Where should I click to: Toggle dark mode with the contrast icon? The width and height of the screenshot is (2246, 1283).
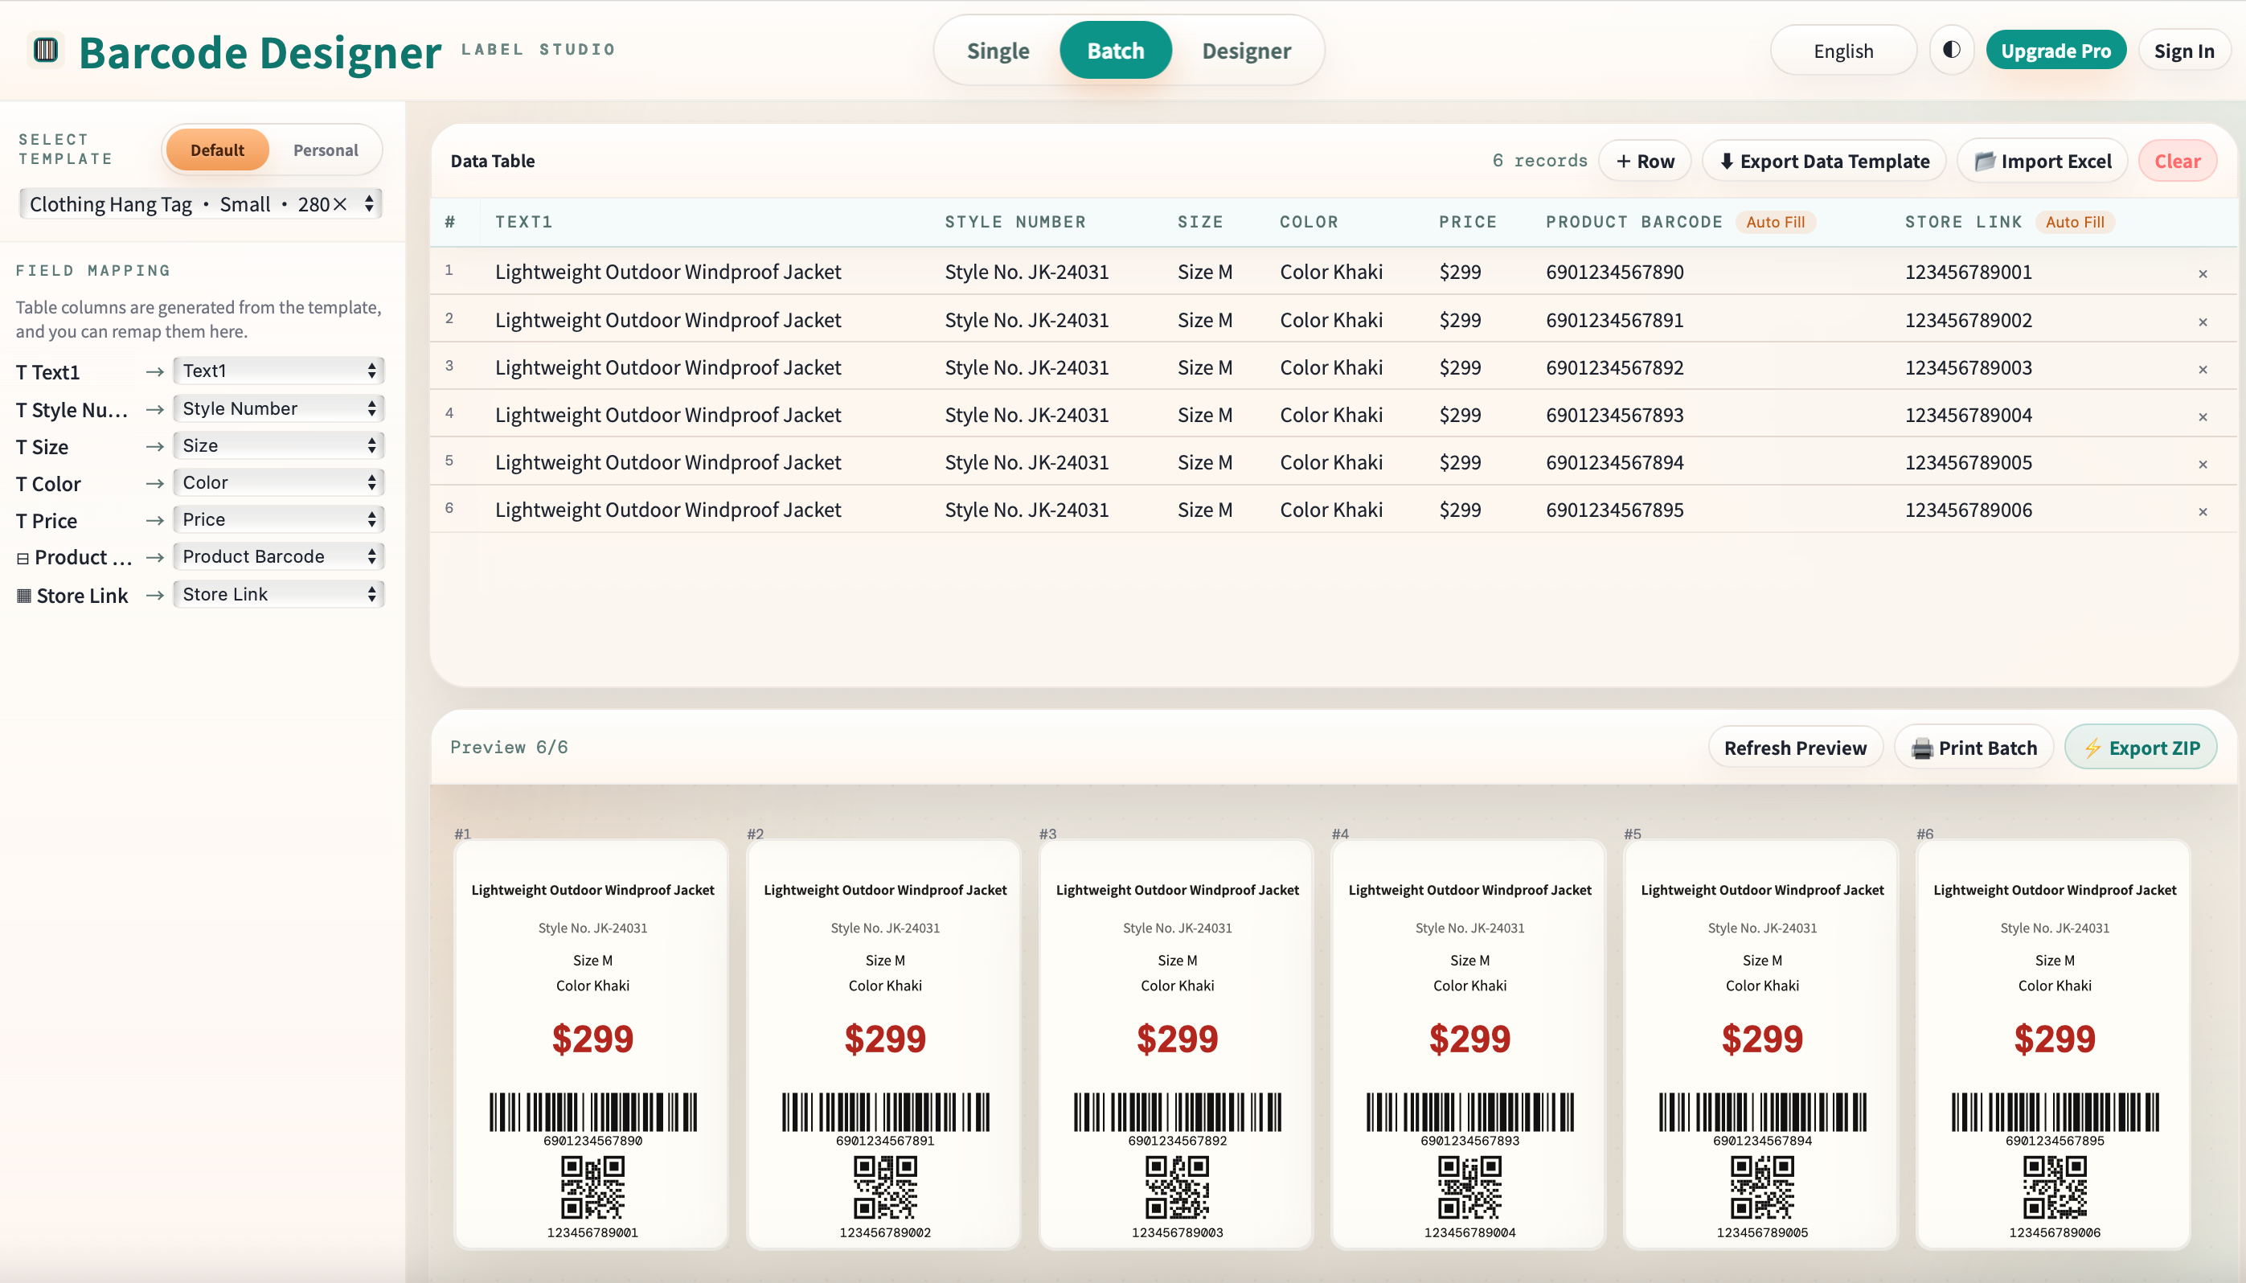pyautogui.click(x=1950, y=49)
